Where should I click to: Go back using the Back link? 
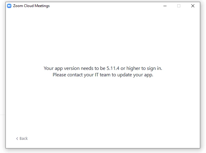pyautogui.click(x=22, y=139)
